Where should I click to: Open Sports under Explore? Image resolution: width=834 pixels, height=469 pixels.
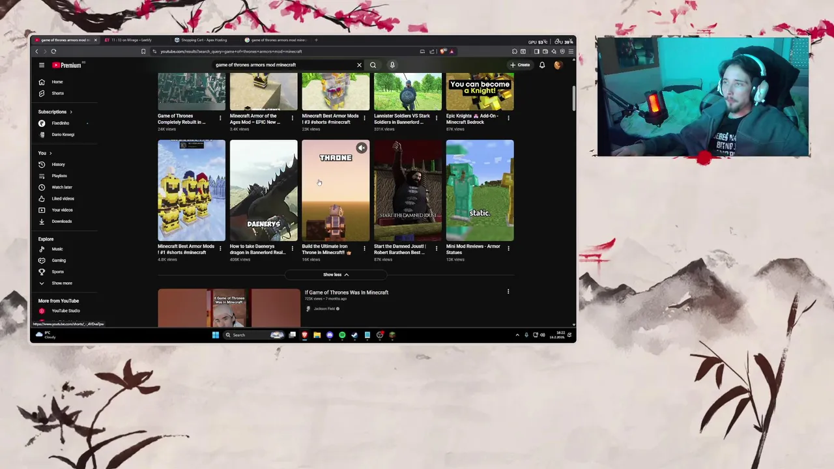[57, 272]
